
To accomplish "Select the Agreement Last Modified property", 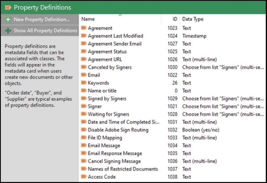I will tap(115, 36).
